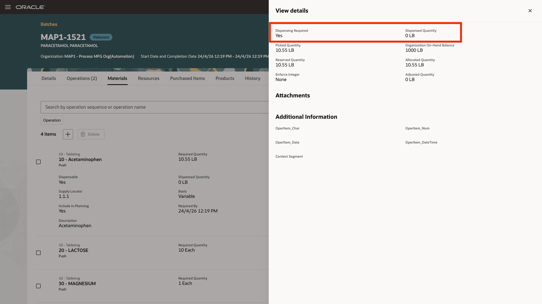Close the View details panel

coord(530,11)
